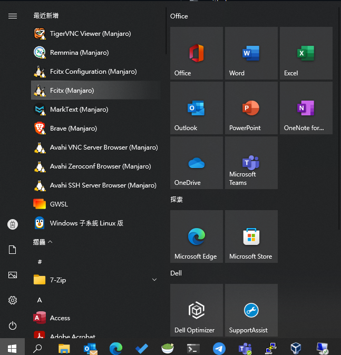Open Avahi VNC Server Browser (Manjaro)
Viewport: 341px width, 355px height.
(x=95, y=147)
